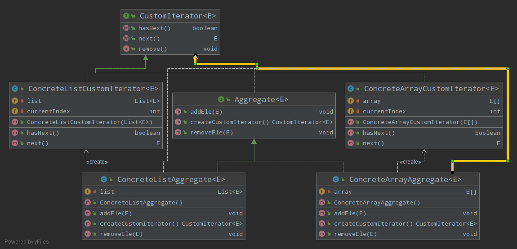
Task: Click removeEle(E) name in ConcreteListAggregate
Action: coord(121,234)
